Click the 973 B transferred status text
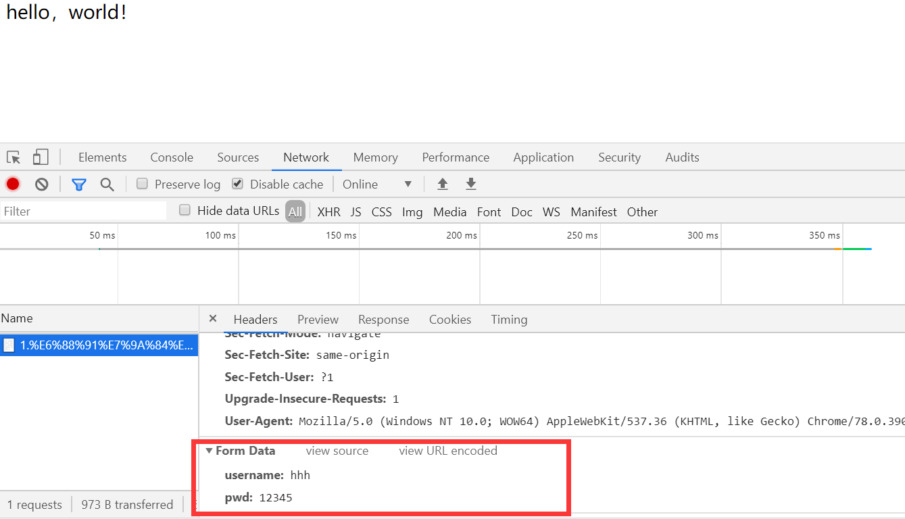 [x=127, y=505]
